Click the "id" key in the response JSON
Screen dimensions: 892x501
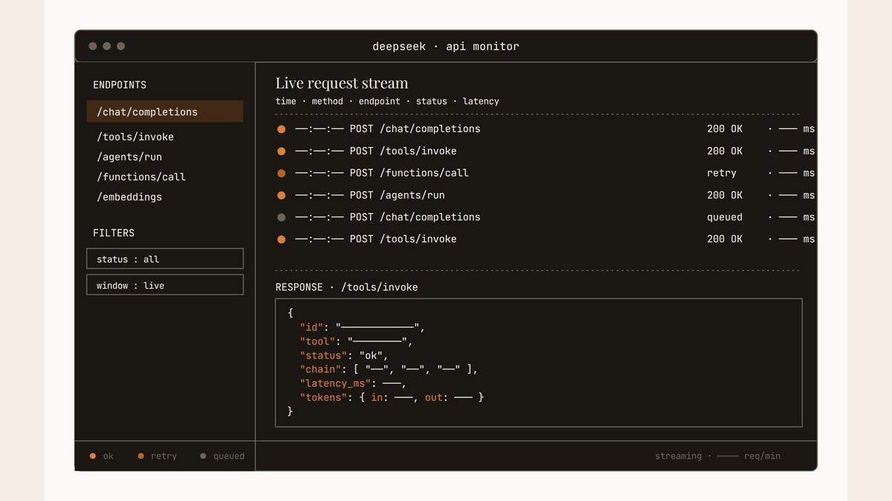pos(311,327)
